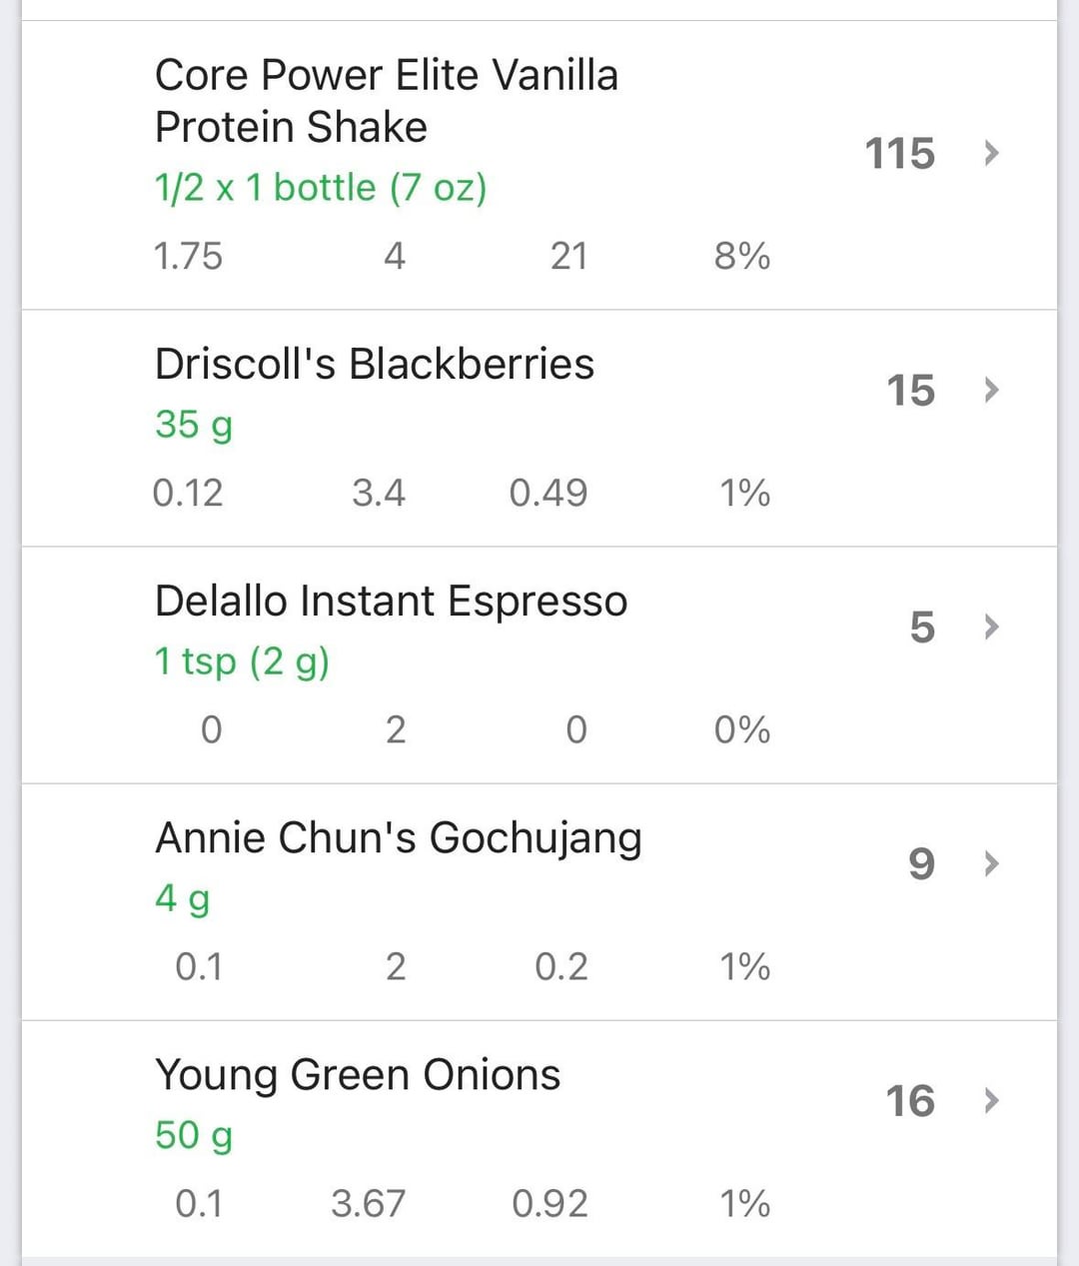Tap the 115 calorie count
This screenshot has height=1266, width=1079.
point(899,154)
